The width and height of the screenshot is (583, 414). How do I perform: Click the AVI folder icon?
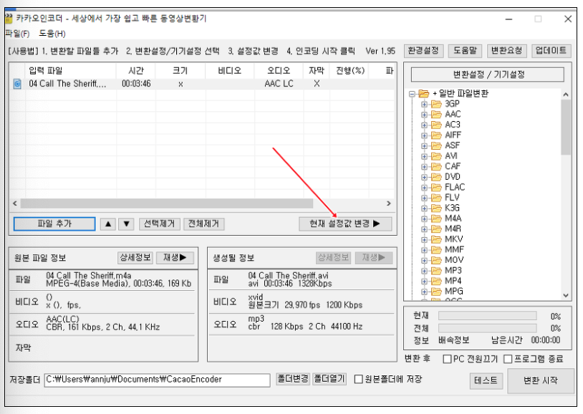pyautogui.click(x=436, y=156)
